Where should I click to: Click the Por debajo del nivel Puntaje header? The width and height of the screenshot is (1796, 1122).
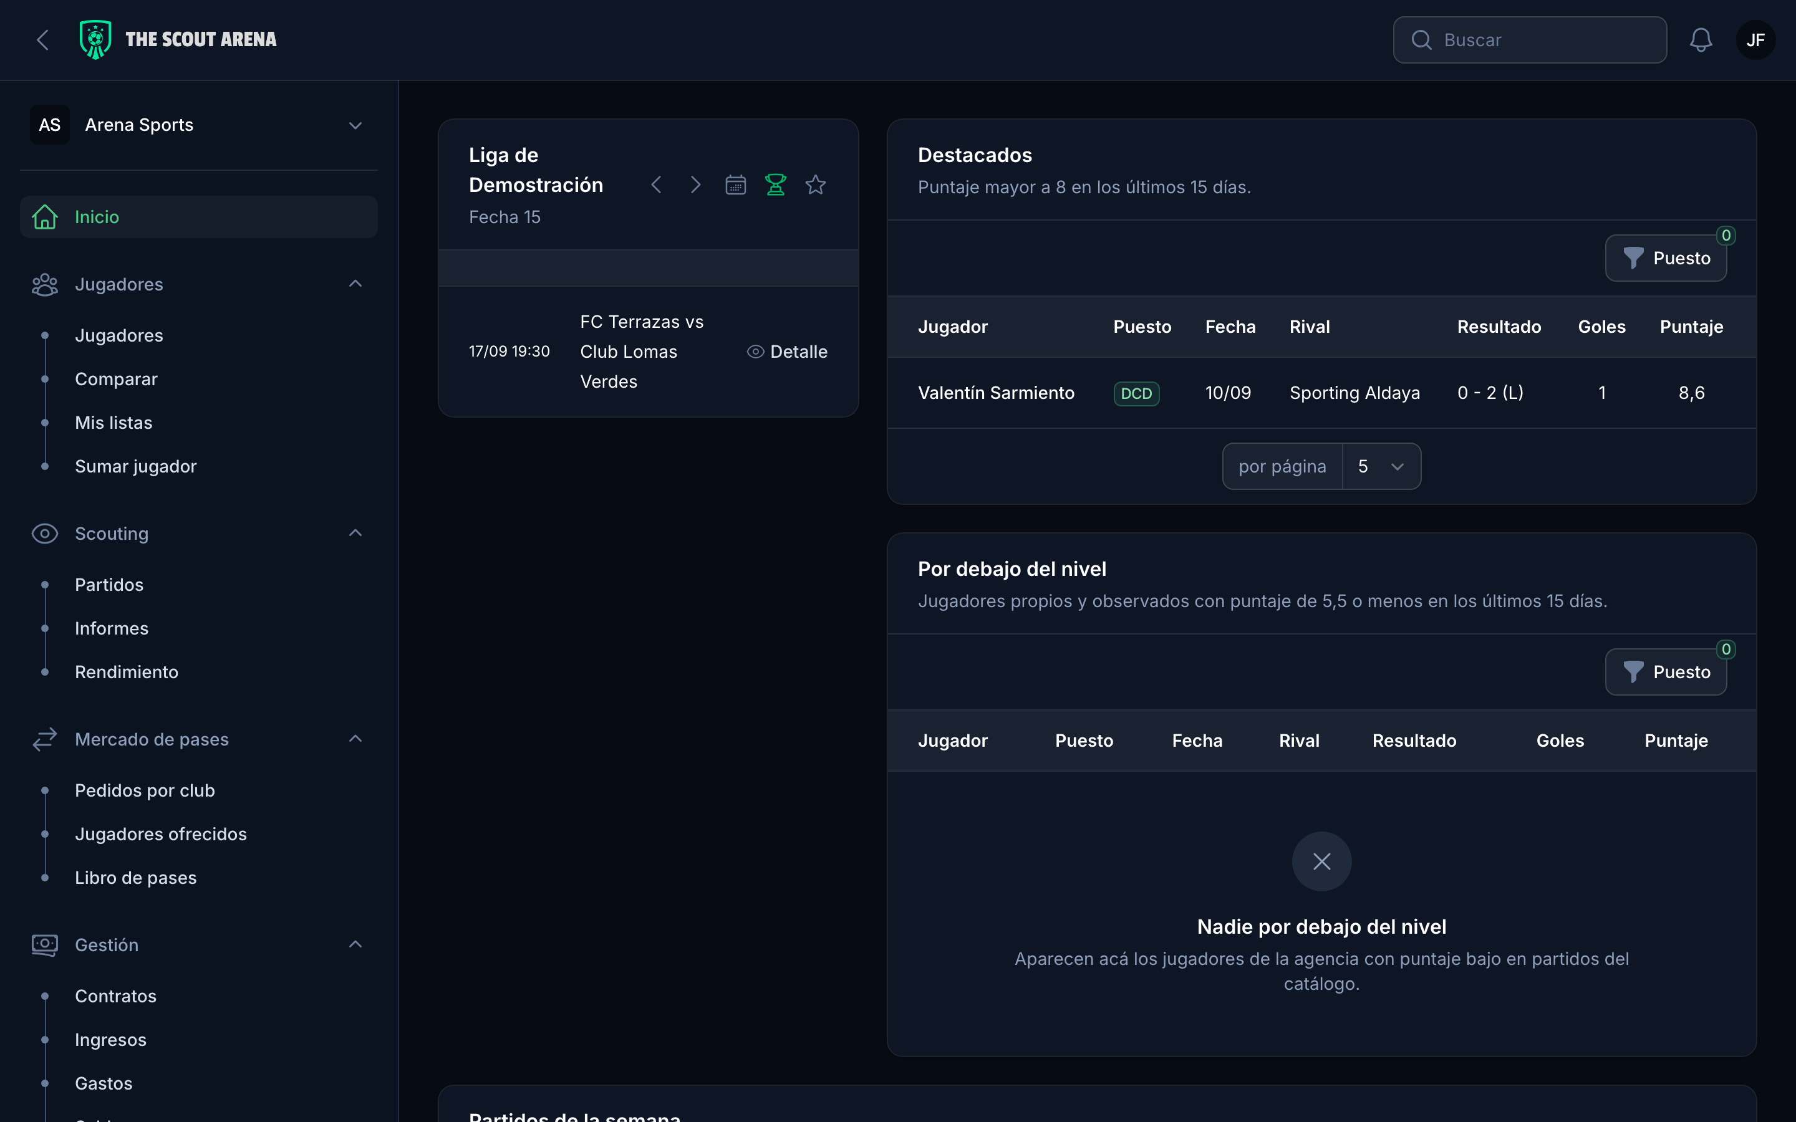point(1676,741)
